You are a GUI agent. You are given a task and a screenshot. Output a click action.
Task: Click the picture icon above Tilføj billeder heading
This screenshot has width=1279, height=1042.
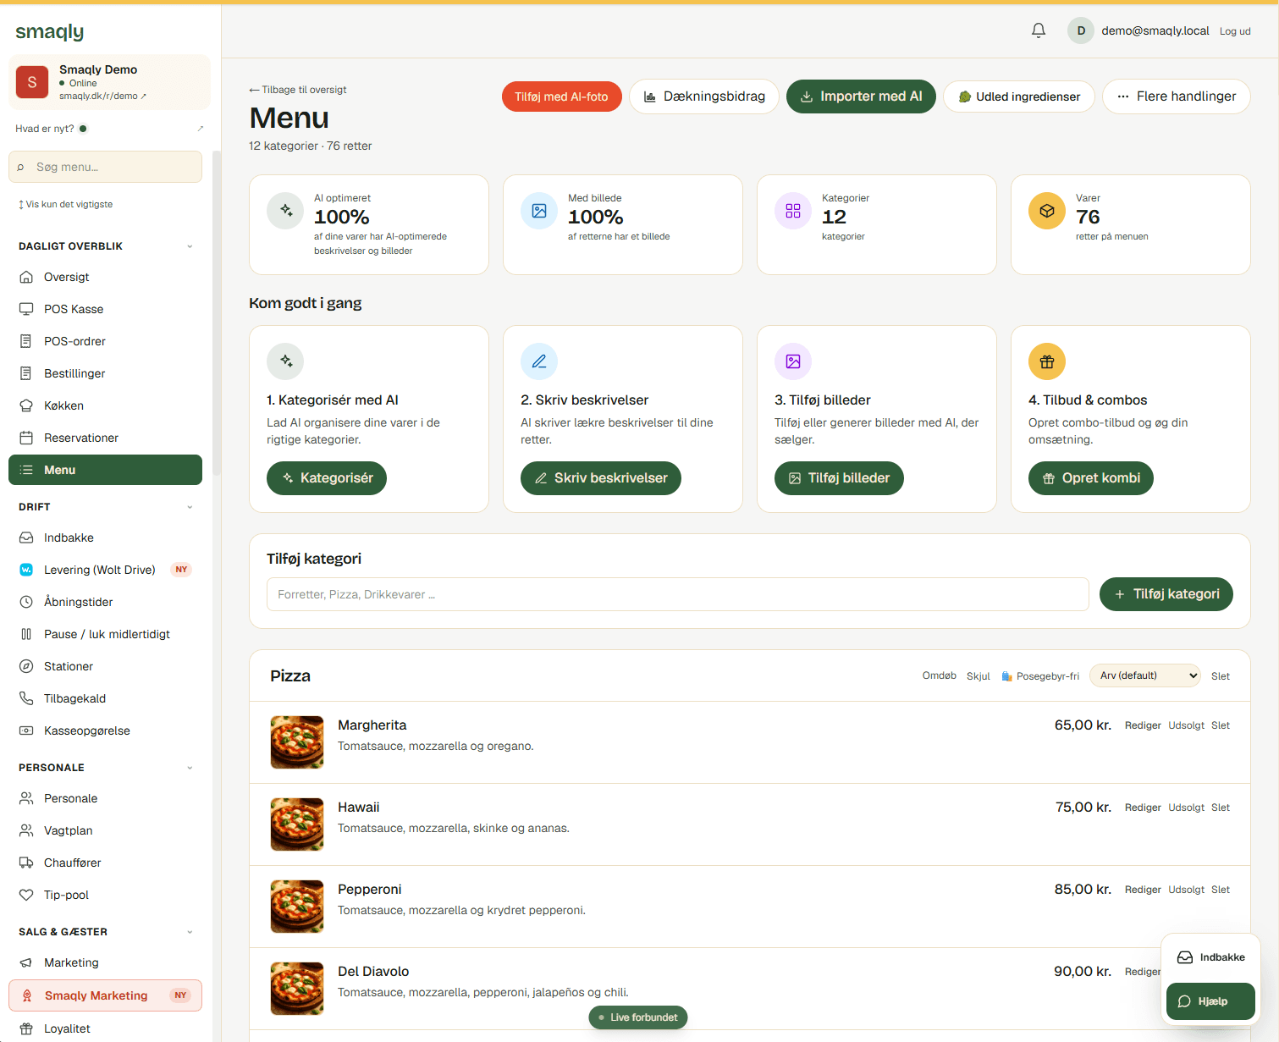point(793,361)
